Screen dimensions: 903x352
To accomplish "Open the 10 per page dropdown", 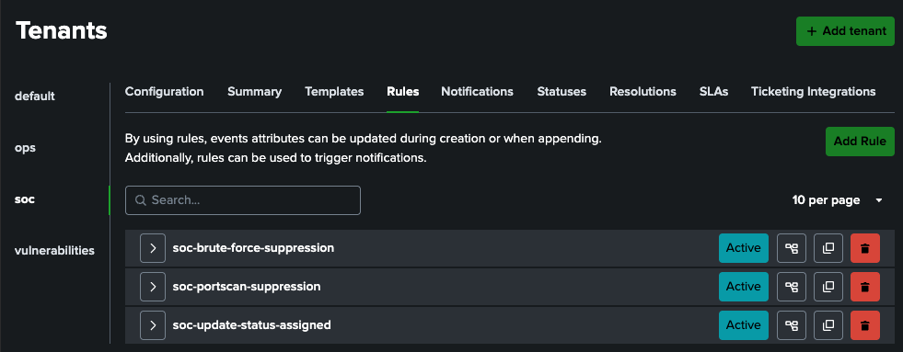I will 838,200.
